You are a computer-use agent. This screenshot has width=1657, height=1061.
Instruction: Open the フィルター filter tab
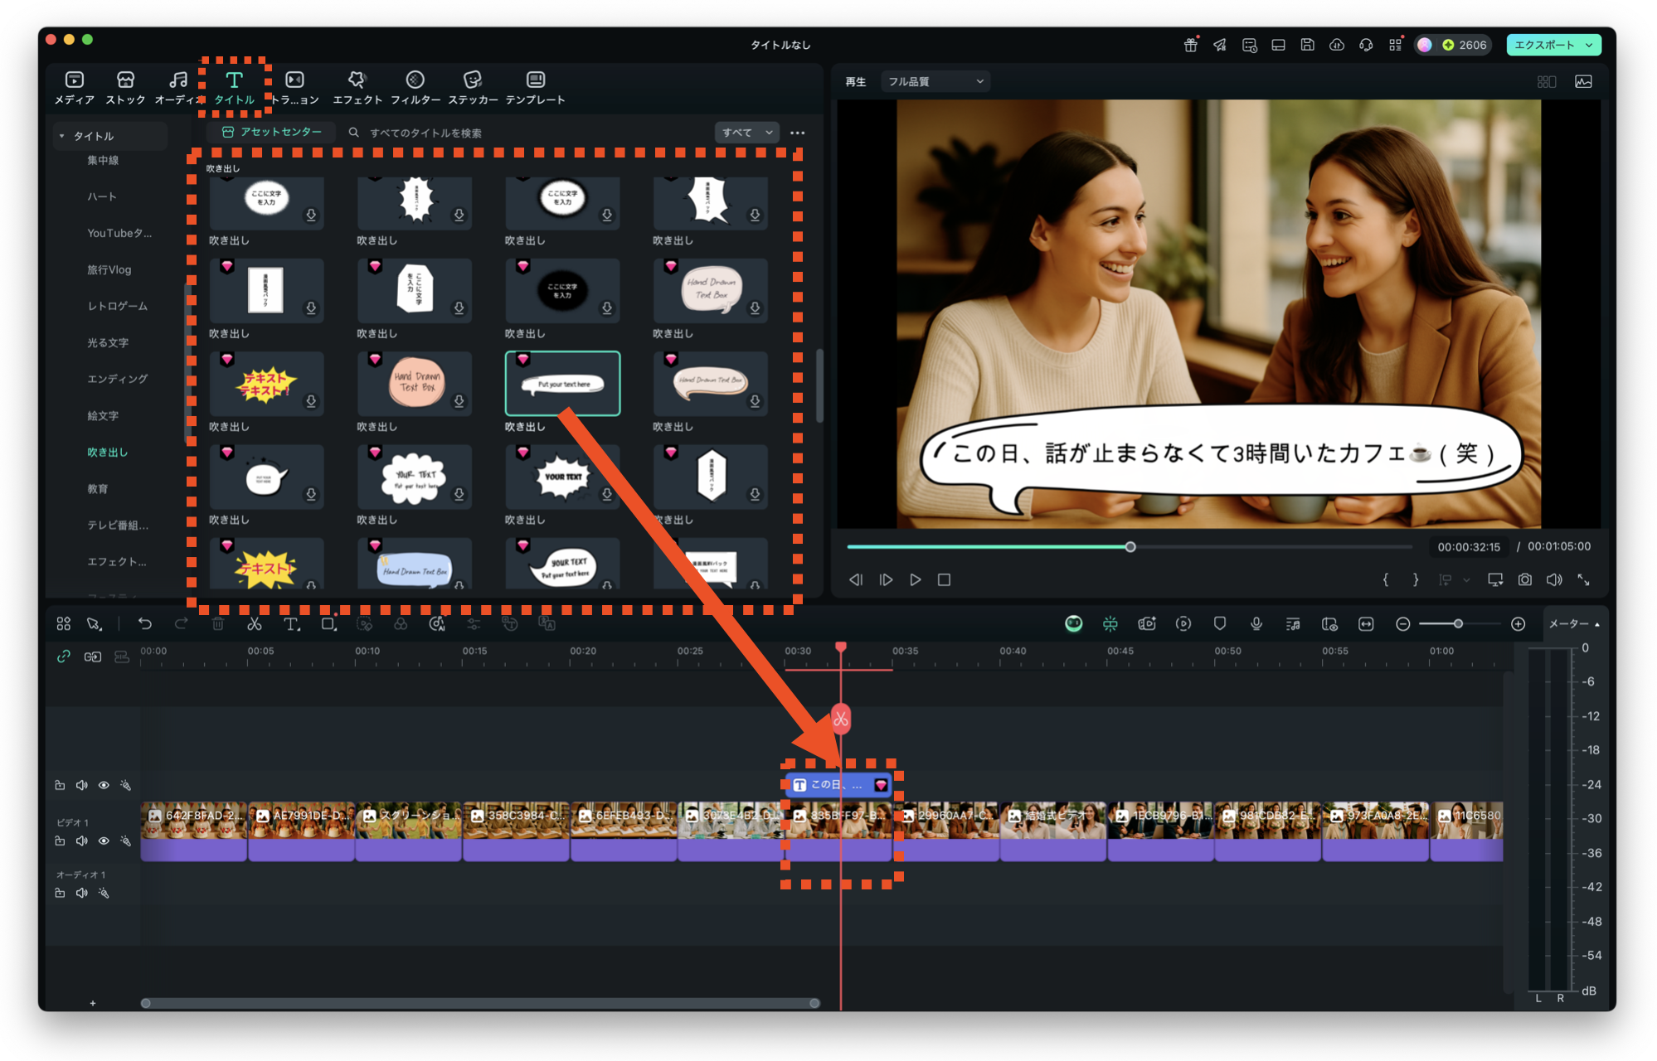415,87
